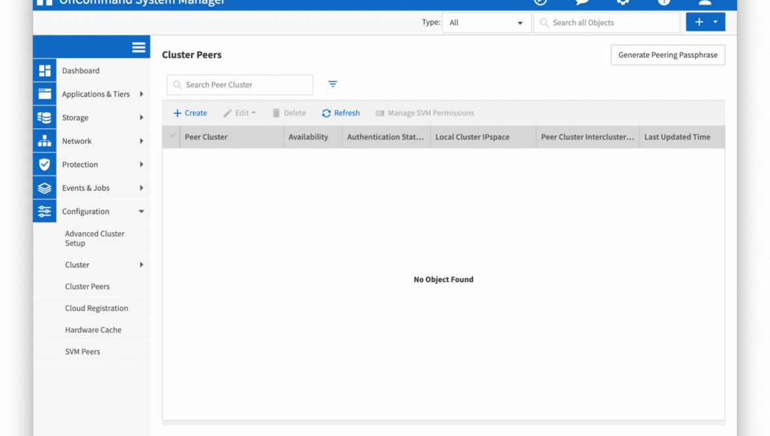
Task: Open the Storage menu label
Action: click(x=75, y=118)
